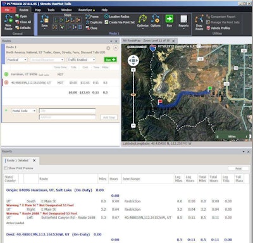The width and height of the screenshot is (253, 243).
Task: Open the Practical routing type dropdown
Action: tap(16, 59)
